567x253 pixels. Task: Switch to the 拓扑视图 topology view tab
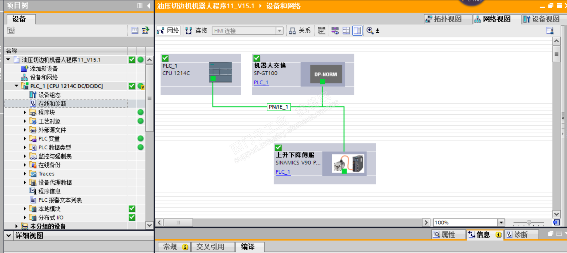[448, 19]
